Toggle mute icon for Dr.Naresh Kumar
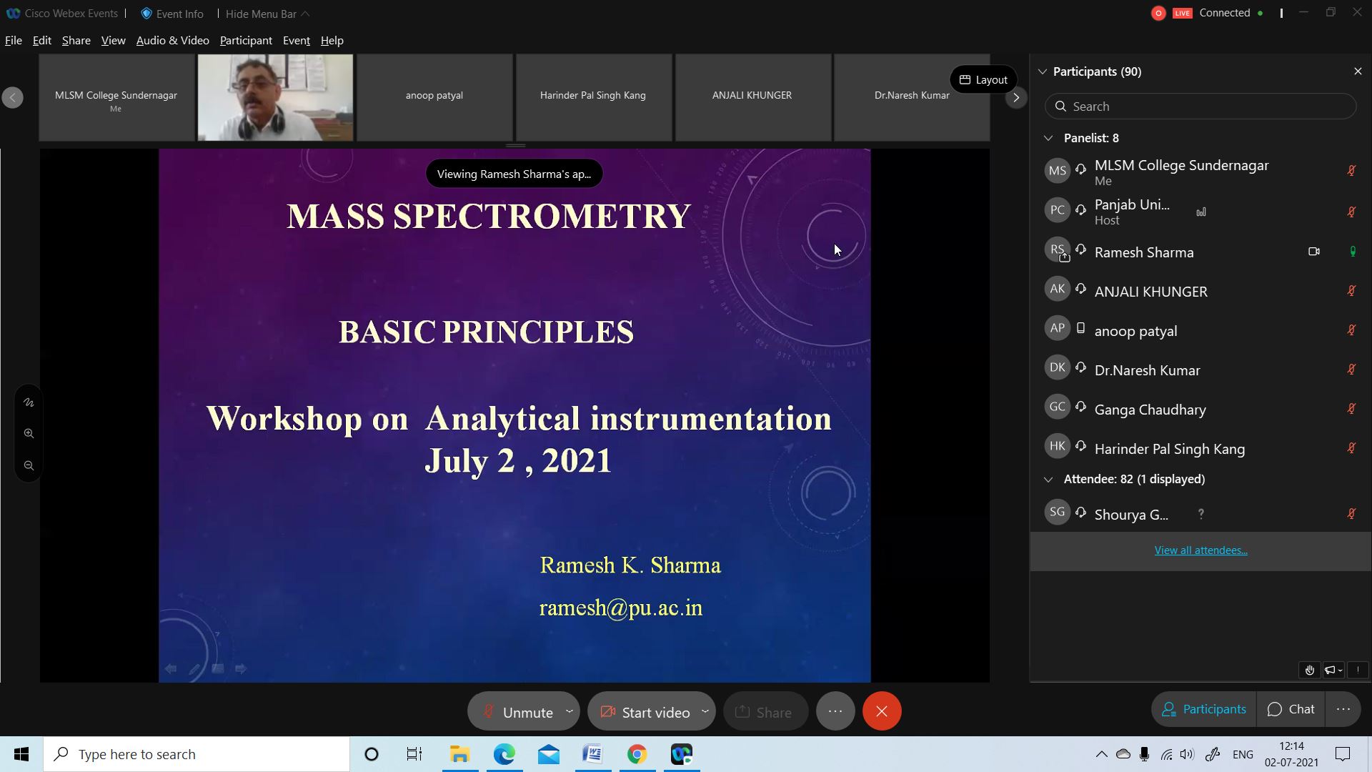The image size is (1372, 772). [1351, 370]
